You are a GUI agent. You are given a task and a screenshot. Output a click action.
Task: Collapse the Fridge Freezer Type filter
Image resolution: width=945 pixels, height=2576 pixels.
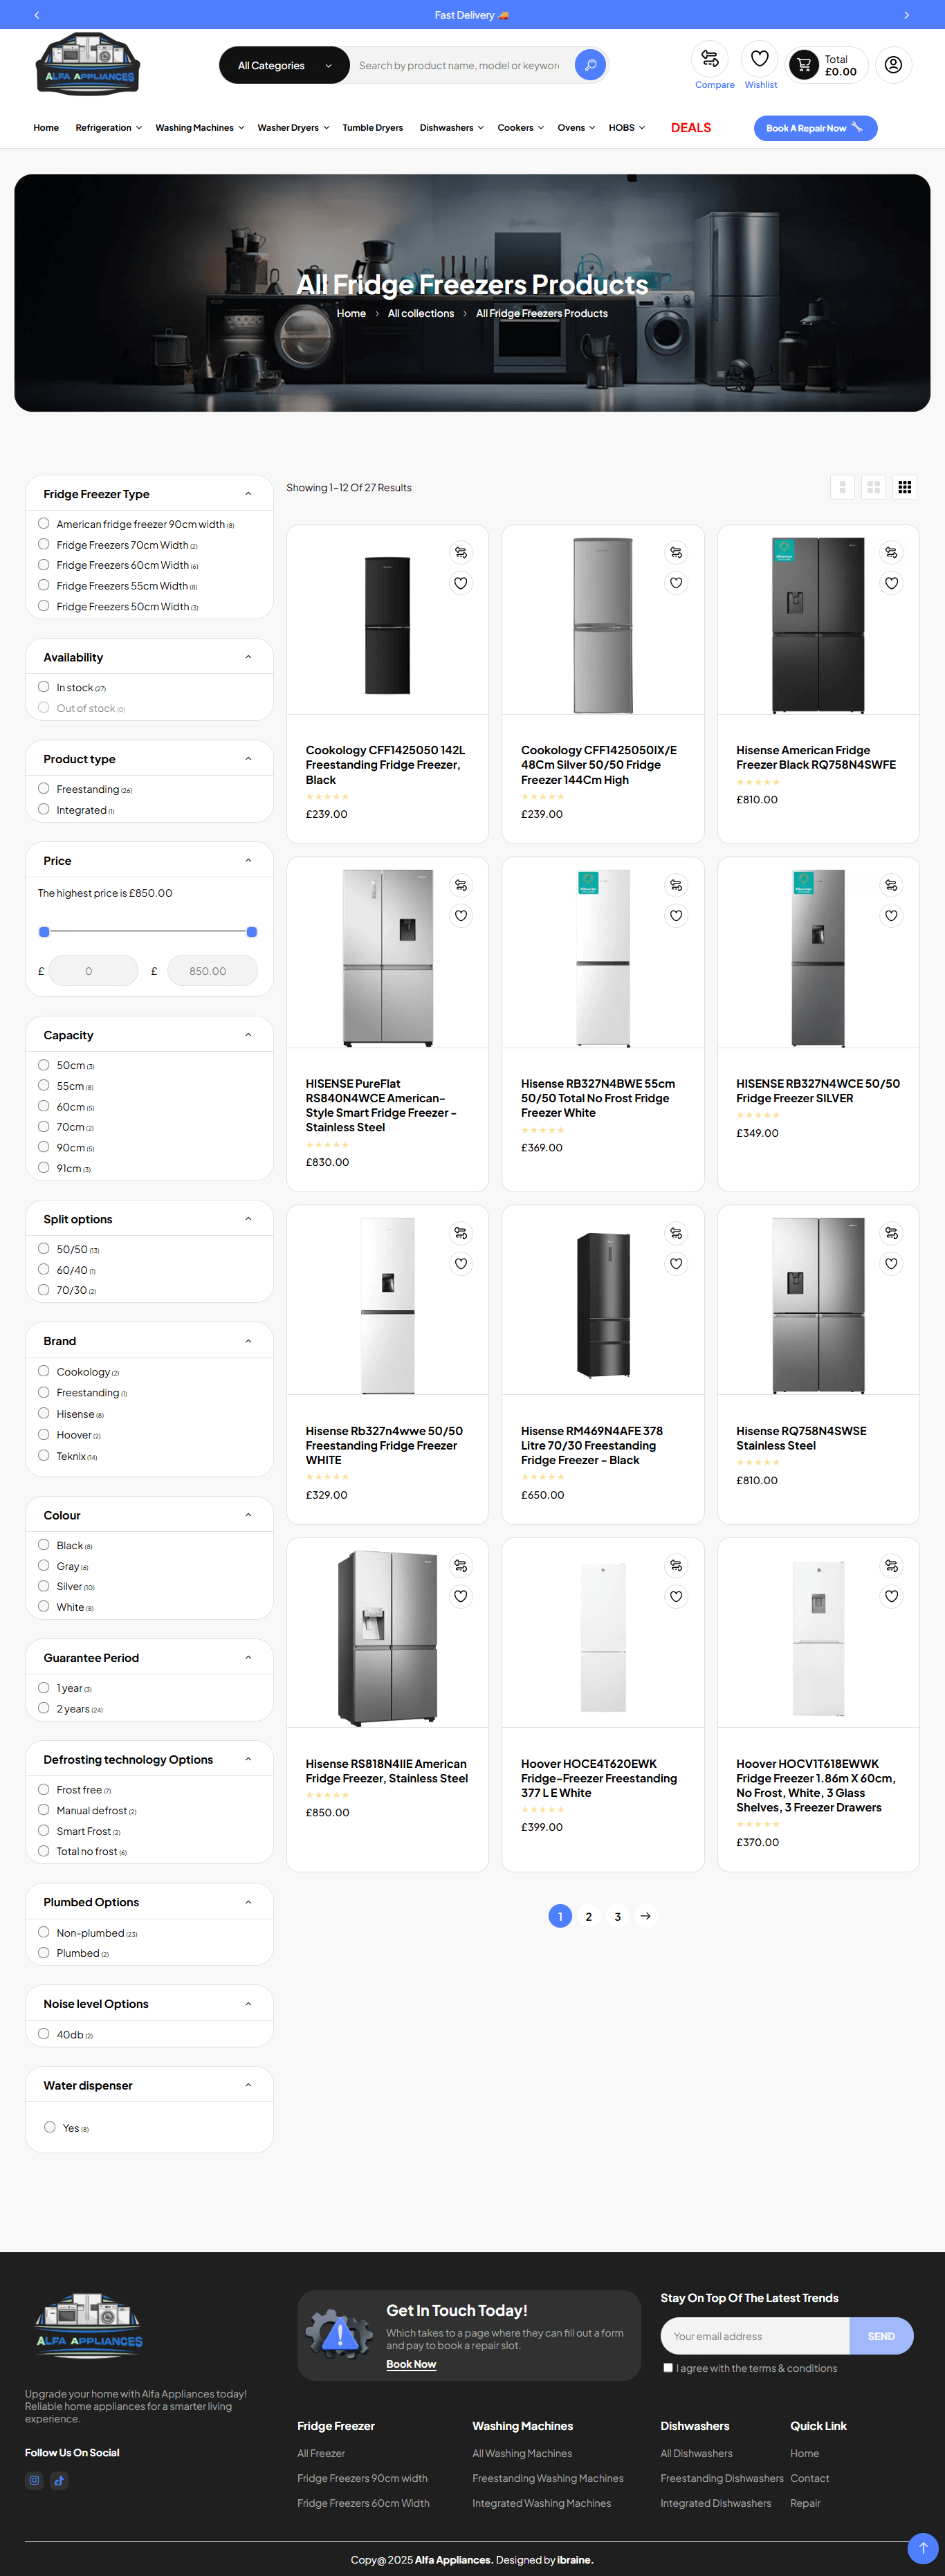(248, 493)
